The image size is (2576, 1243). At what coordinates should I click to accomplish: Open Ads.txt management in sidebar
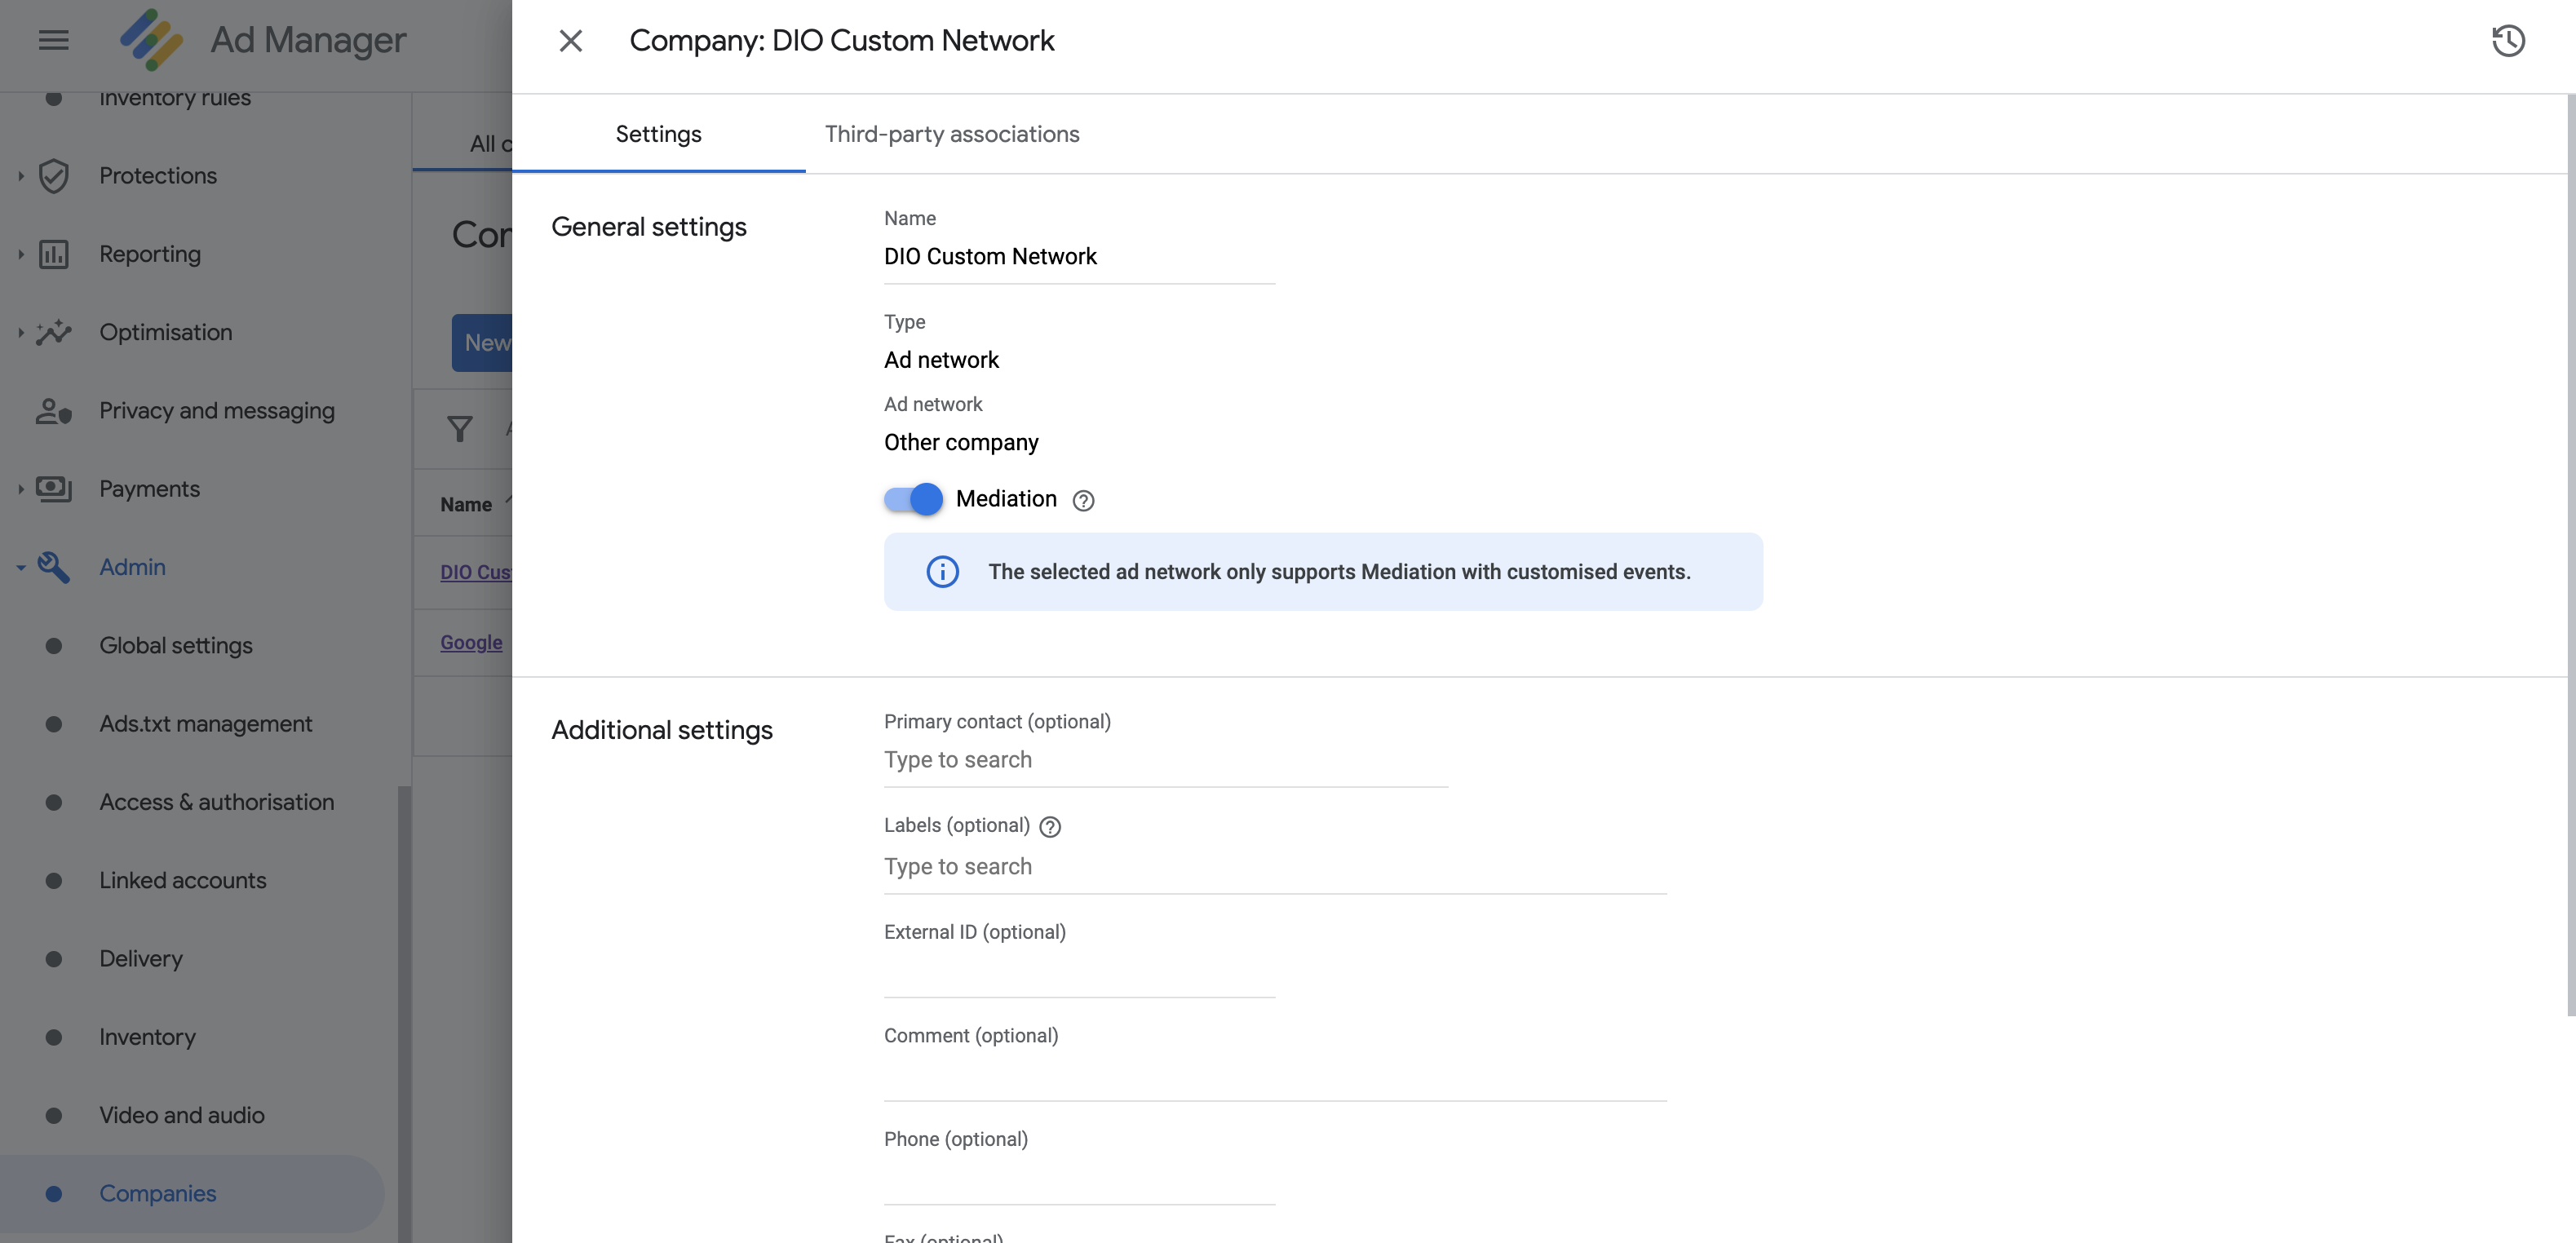[x=206, y=724]
